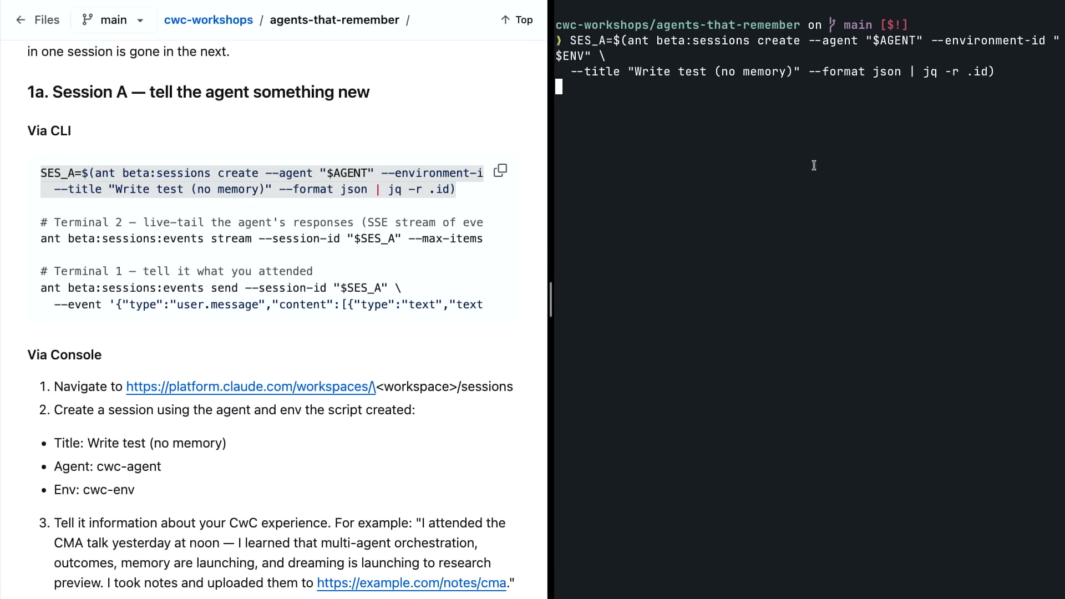
Task: Click the 1a. Session A heading
Action: coord(198,92)
